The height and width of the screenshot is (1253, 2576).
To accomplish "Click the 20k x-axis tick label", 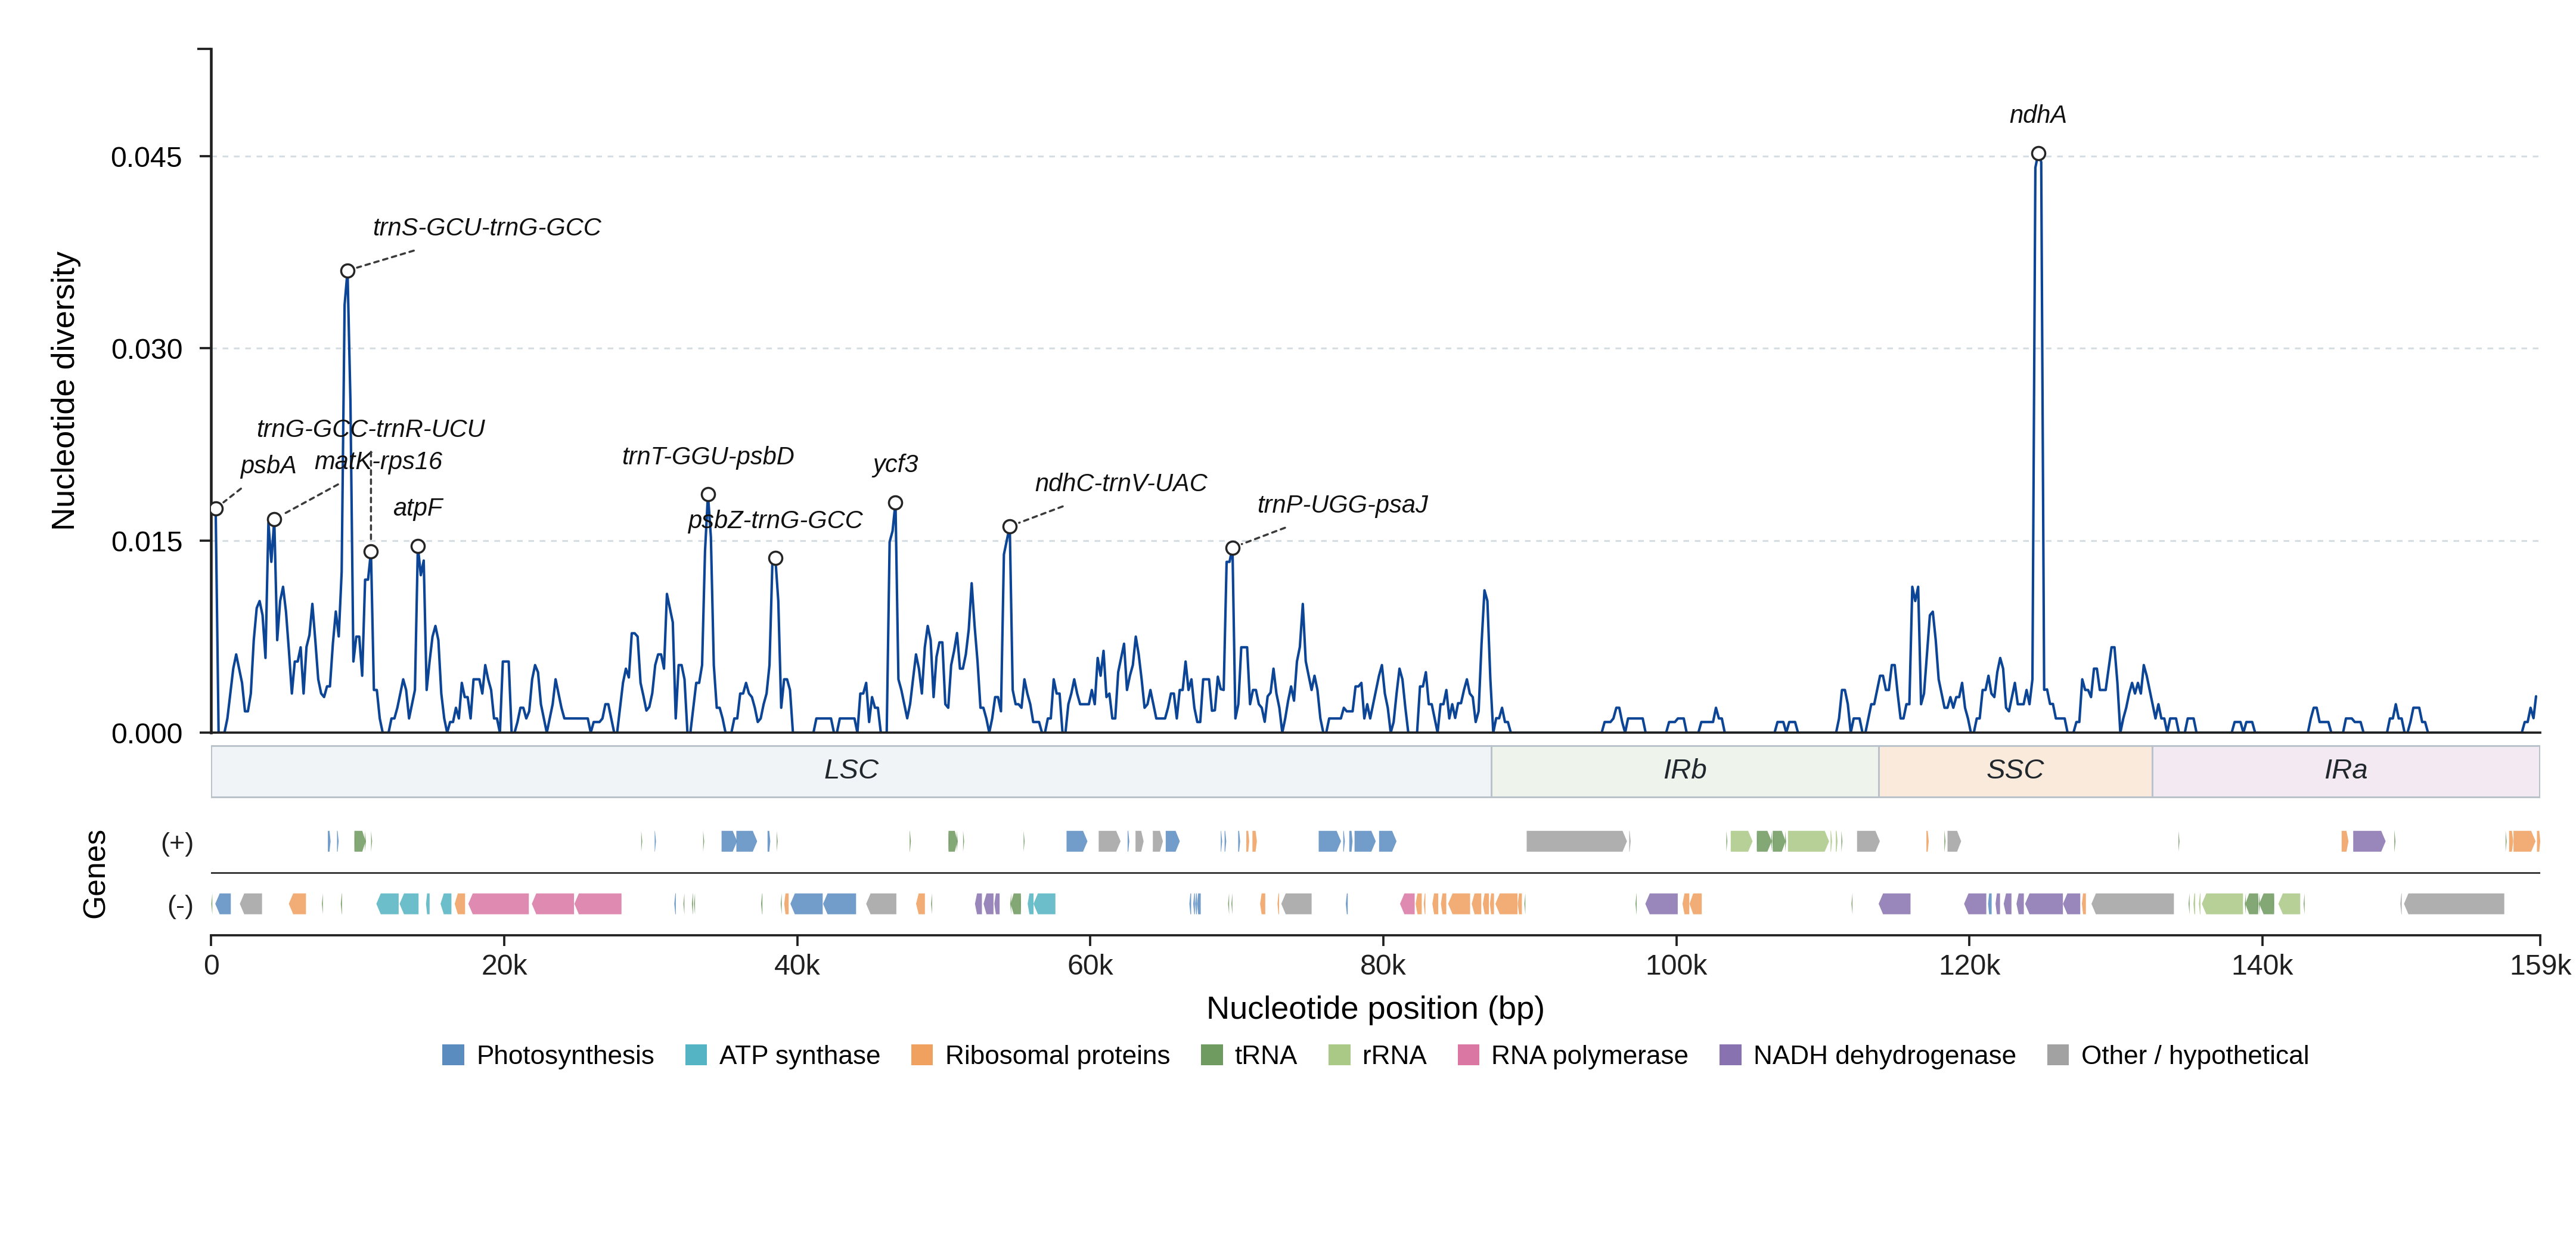I will tap(504, 965).
